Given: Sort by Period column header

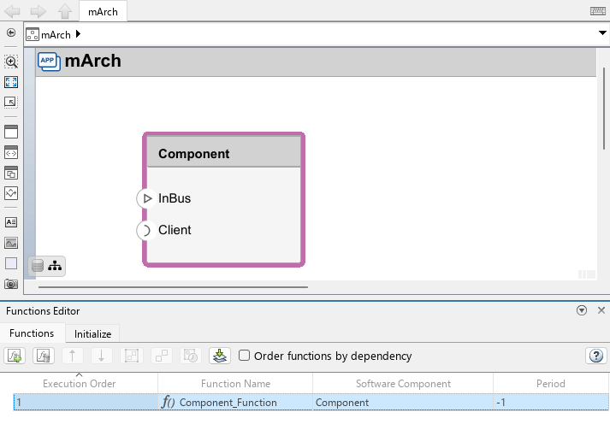Looking at the screenshot, I should (550, 384).
